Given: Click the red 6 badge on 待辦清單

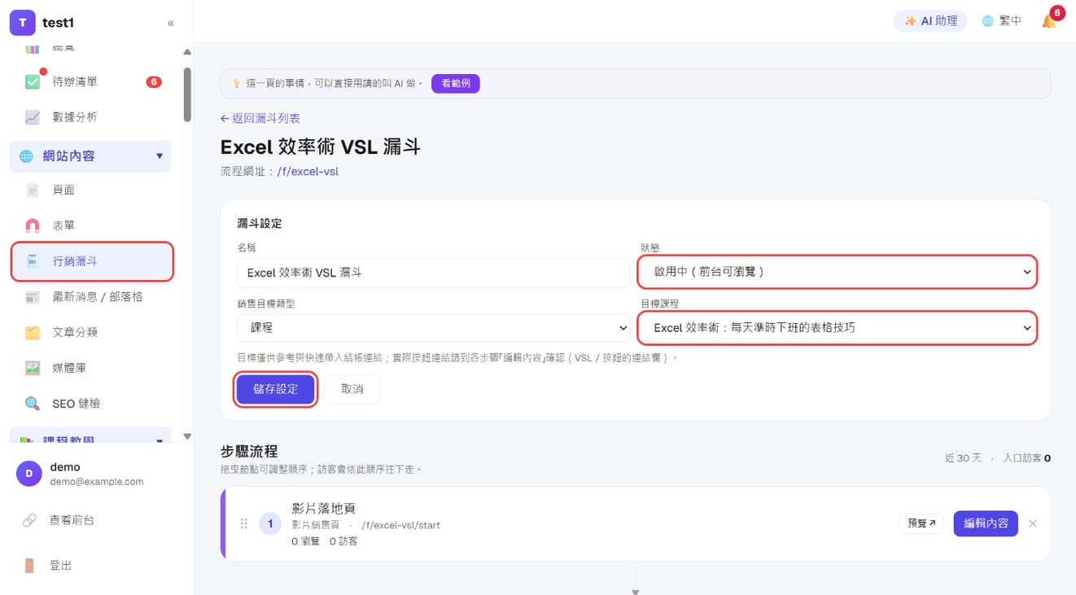Looking at the screenshot, I should 154,81.
